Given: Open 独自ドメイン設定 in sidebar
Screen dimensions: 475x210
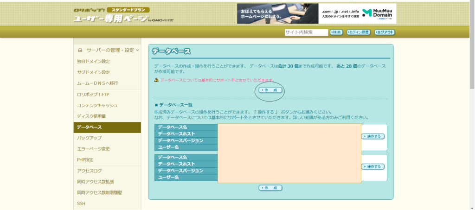Looking at the screenshot, I should (94, 61).
